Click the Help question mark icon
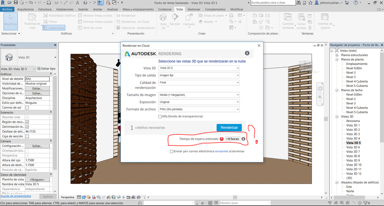The image size is (384, 206). 356,3
